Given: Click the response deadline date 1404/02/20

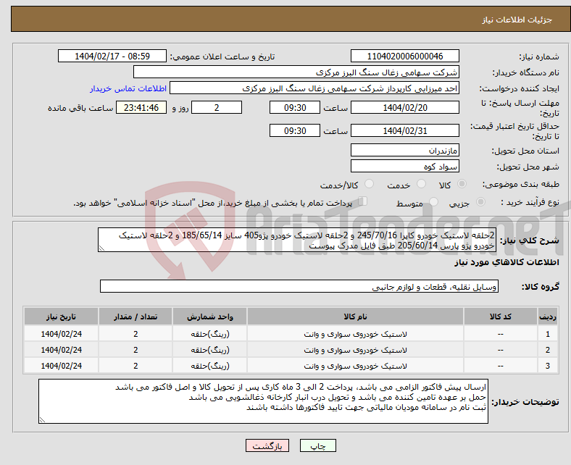Looking at the screenshot, I should point(404,107).
